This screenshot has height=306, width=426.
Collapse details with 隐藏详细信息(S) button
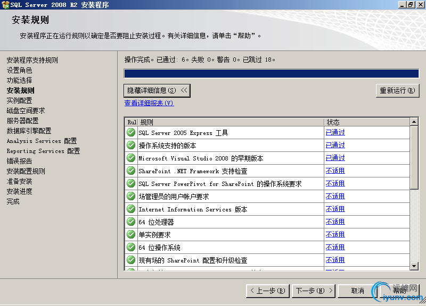157,90
